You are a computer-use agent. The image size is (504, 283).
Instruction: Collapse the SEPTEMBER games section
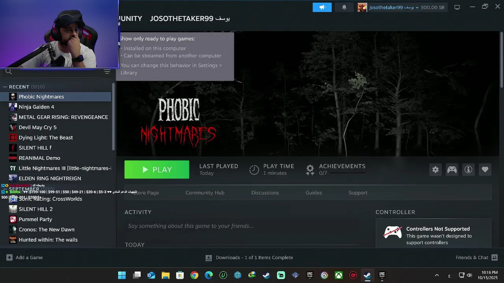(x=5, y=189)
